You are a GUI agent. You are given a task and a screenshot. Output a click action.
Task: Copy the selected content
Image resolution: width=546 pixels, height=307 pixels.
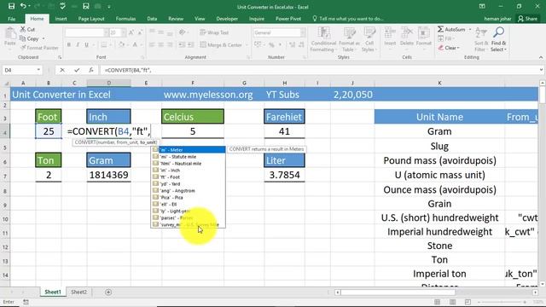[30, 38]
